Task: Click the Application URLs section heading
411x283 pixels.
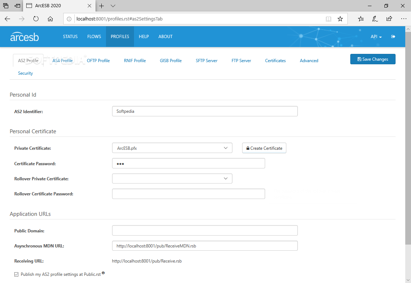Action: (x=30, y=214)
